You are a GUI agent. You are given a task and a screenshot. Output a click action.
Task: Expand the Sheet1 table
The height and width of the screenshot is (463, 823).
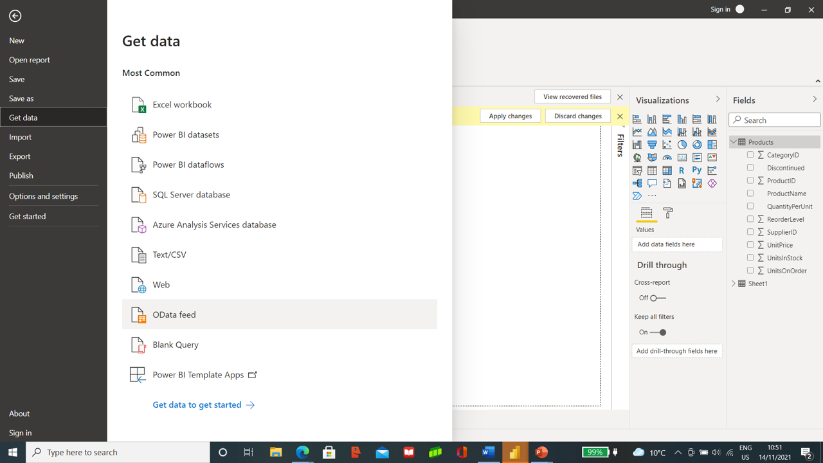tap(734, 284)
